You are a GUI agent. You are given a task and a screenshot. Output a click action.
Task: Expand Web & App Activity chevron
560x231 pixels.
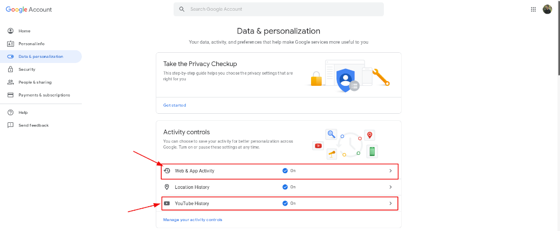coord(390,171)
